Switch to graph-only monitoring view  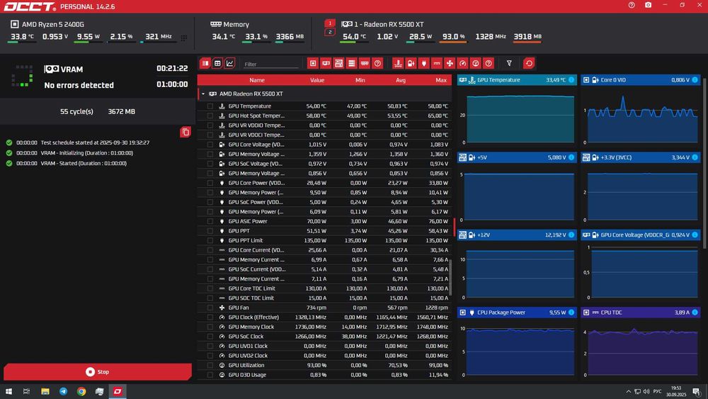point(230,63)
